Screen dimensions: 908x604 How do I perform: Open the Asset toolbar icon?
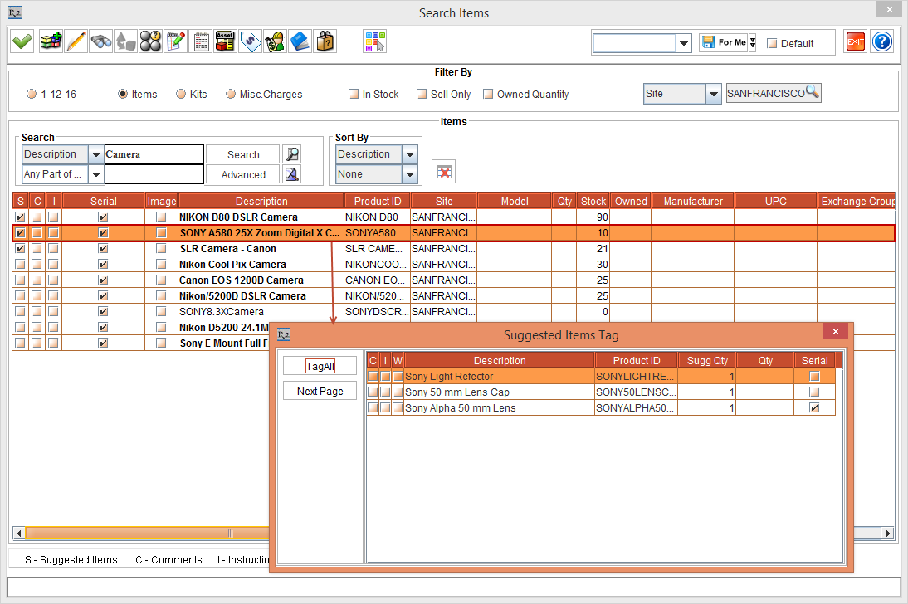225,41
